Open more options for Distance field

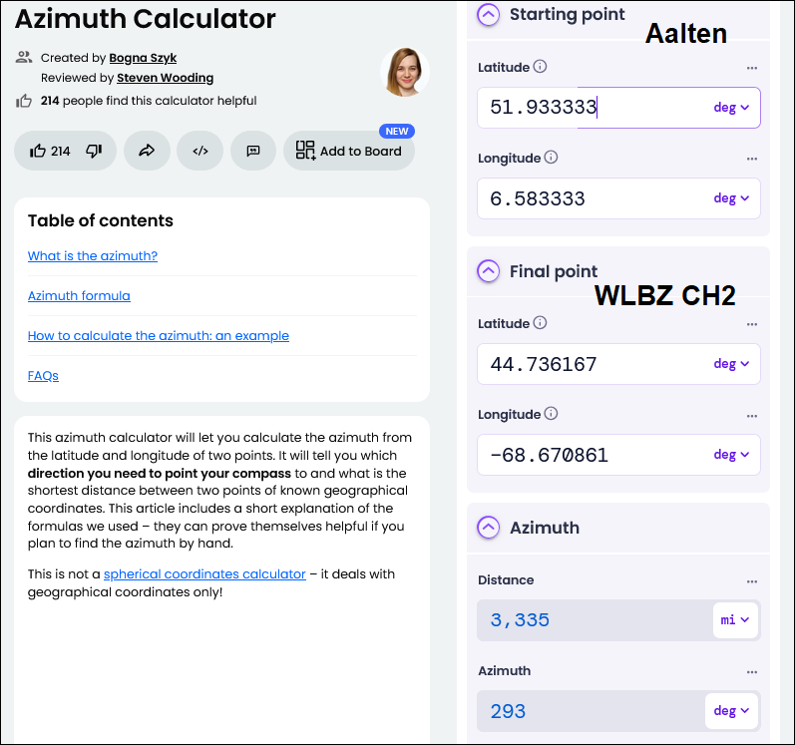coord(752,581)
